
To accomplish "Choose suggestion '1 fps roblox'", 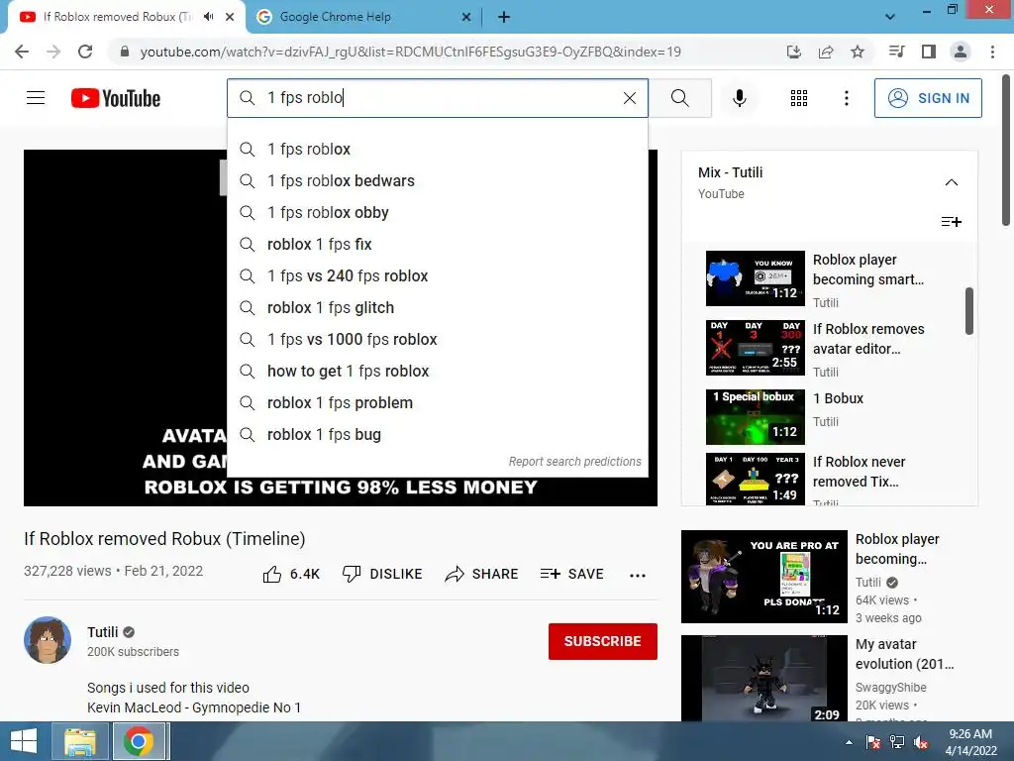I will coord(438,150).
